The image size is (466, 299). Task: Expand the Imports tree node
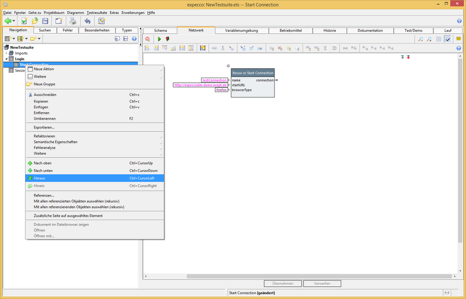(7, 53)
